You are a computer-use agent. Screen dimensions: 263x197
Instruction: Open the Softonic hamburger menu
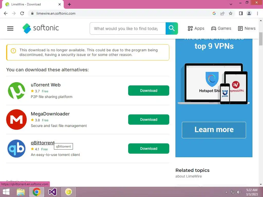click(x=10, y=28)
